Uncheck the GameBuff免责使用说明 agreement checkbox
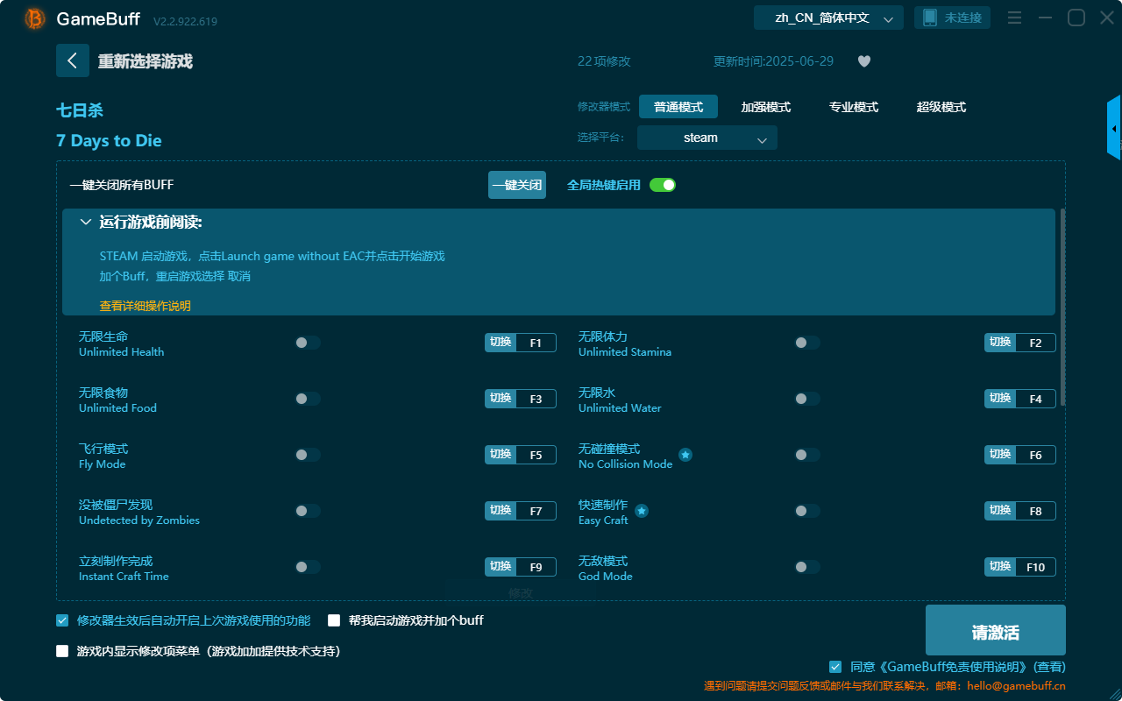The width and height of the screenshot is (1122, 701). click(x=834, y=666)
